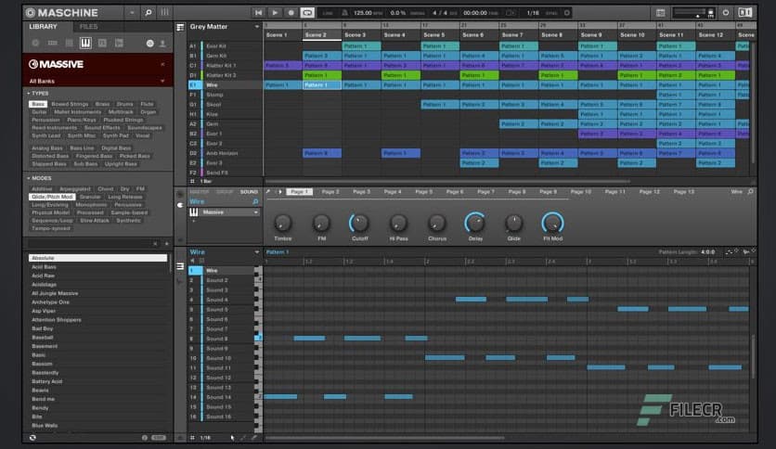Open the Grey Matter project dropdown
The image size is (776, 449).
[x=257, y=27]
